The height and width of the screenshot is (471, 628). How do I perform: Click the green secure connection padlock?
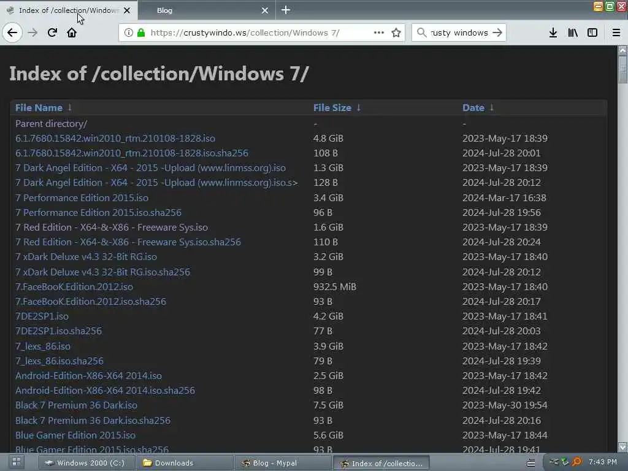(141, 33)
